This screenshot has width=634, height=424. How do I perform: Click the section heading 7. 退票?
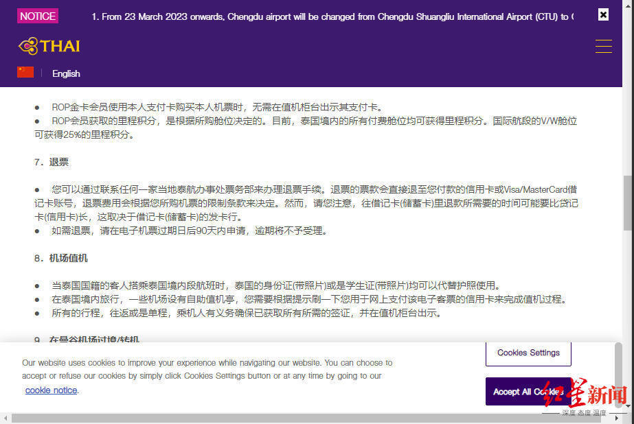pos(52,162)
